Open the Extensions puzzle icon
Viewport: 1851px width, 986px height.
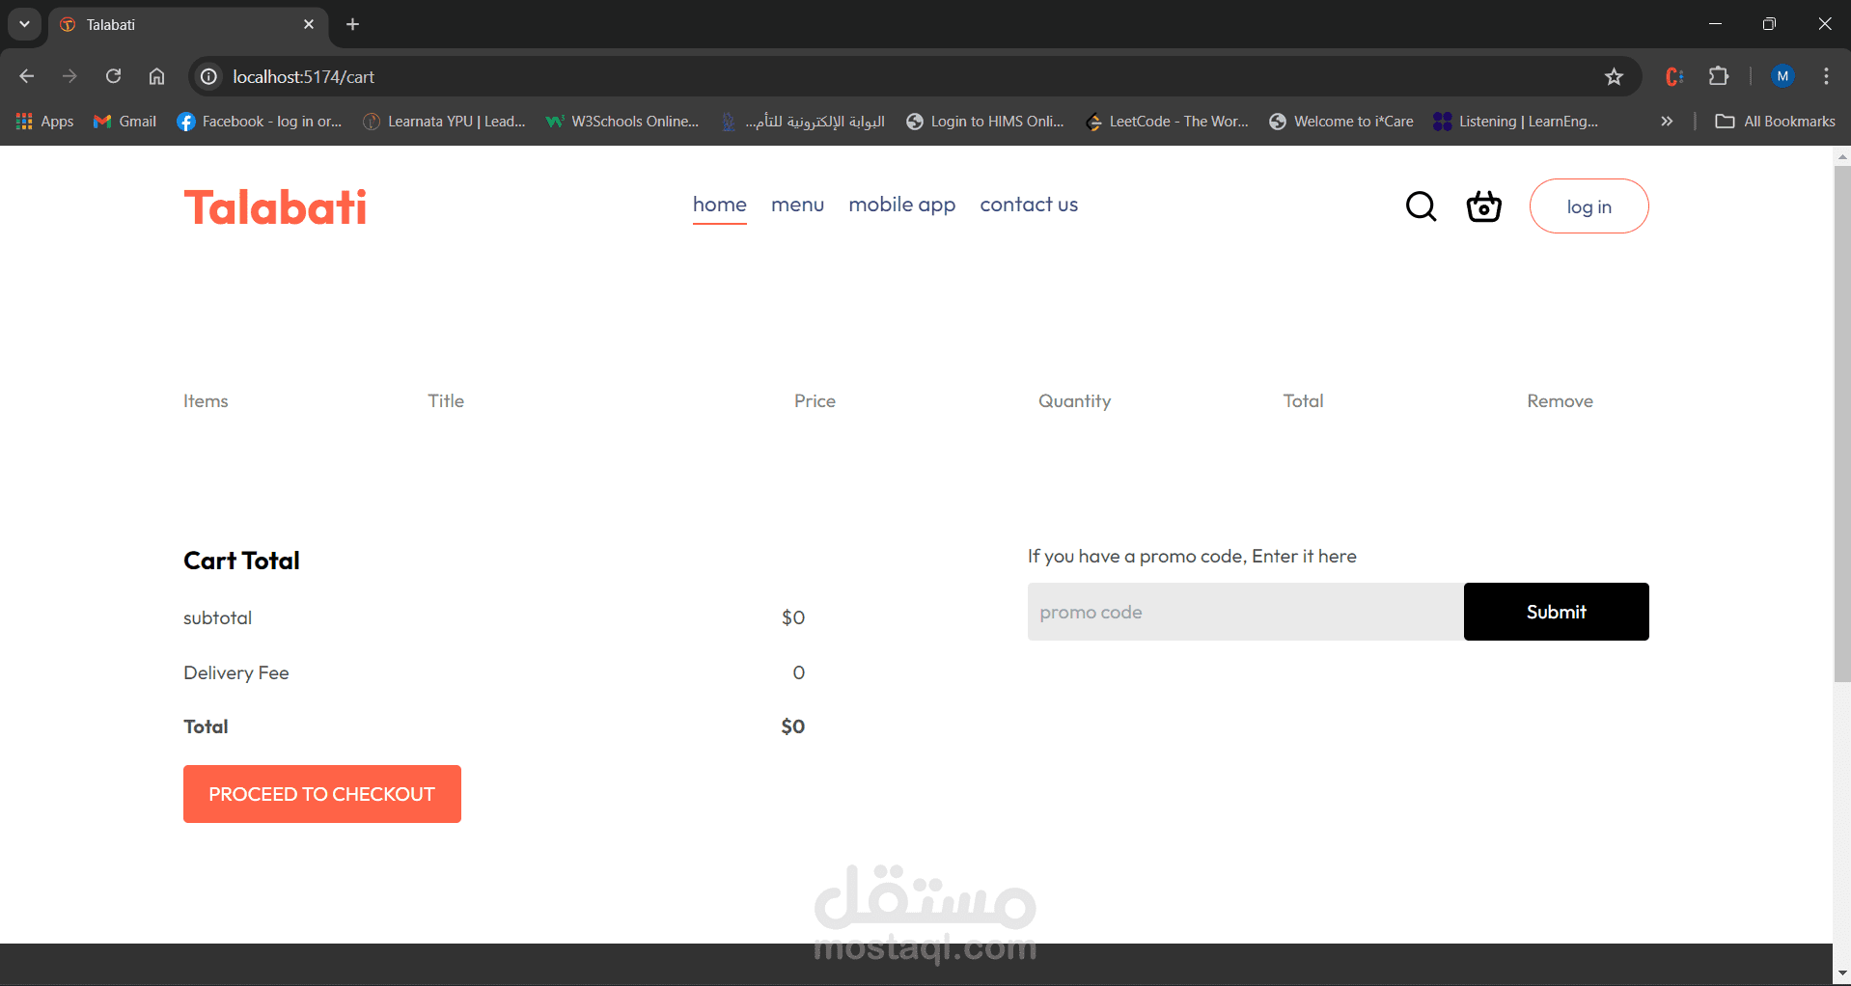(x=1719, y=76)
